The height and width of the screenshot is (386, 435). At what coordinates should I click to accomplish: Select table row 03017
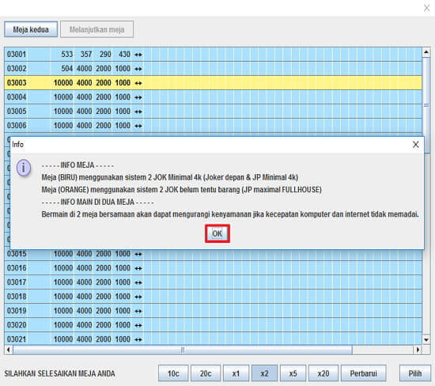point(213,282)
